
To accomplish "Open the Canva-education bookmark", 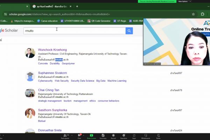I will (48, 21).
